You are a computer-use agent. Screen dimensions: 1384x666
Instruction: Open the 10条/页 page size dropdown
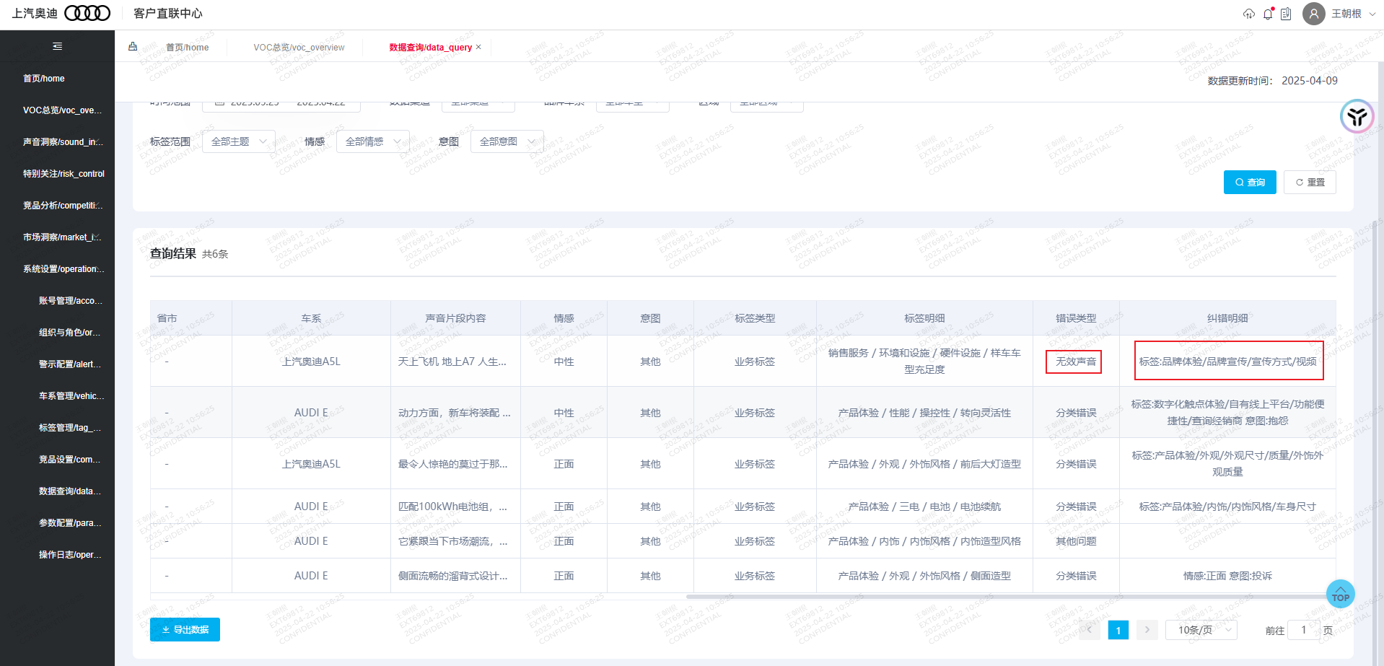pyautogui.click(x=1201, y=630)
